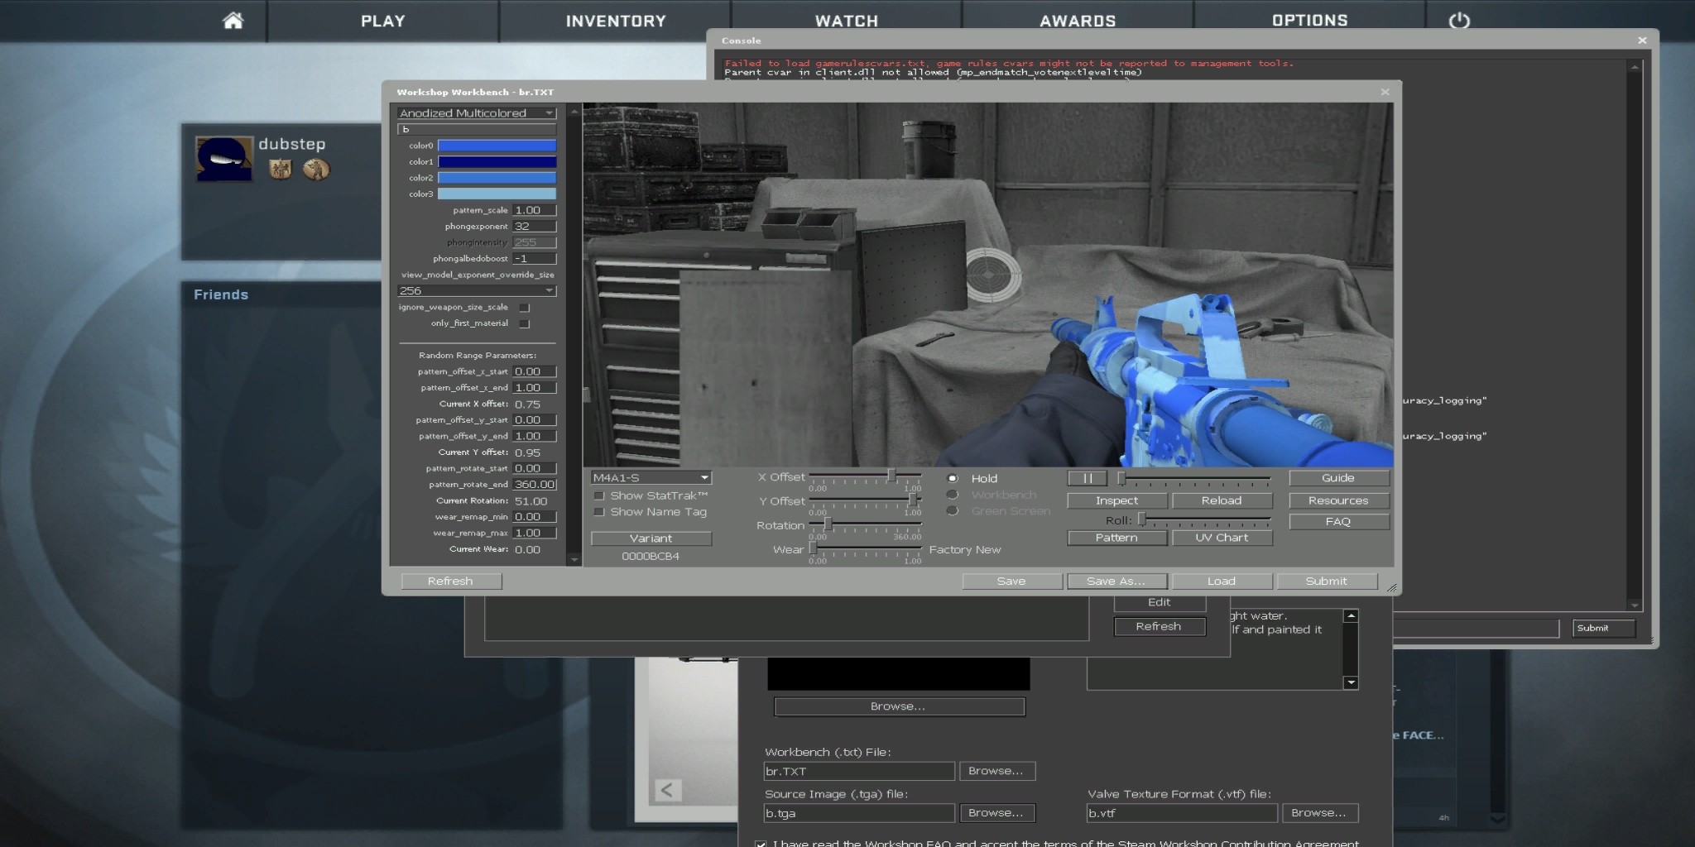The image size is (1695, 847).
Task: Click the Pattern button
Action: coord(1117,538)
